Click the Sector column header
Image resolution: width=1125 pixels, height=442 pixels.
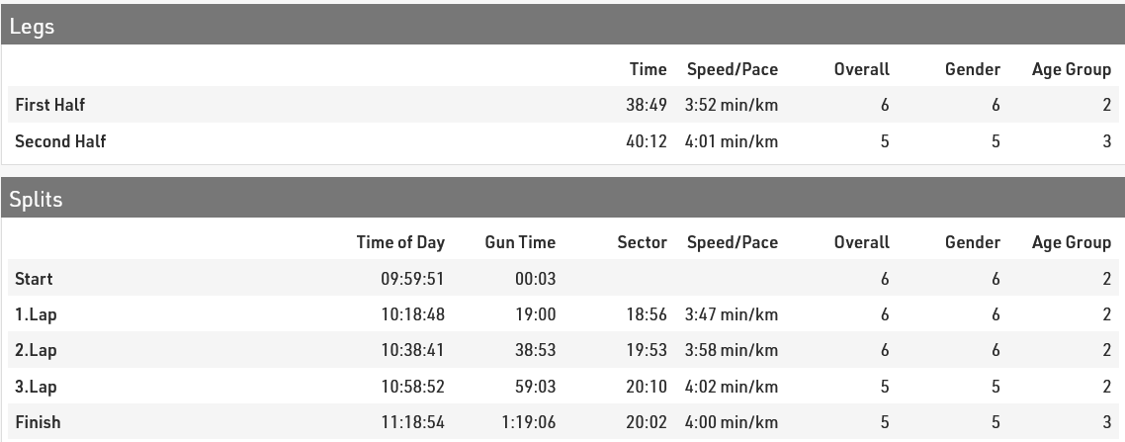tap(642, 242)
